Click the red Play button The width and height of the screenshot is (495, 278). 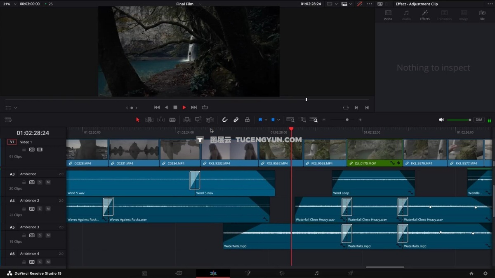tap(184, 107)
